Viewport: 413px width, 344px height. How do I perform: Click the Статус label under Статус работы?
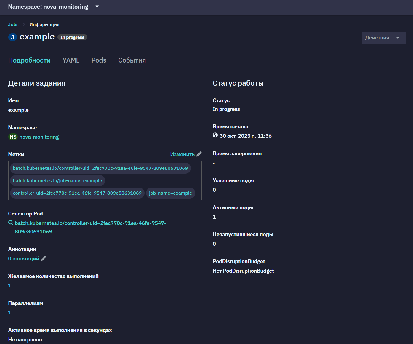[x=221, y=100]
